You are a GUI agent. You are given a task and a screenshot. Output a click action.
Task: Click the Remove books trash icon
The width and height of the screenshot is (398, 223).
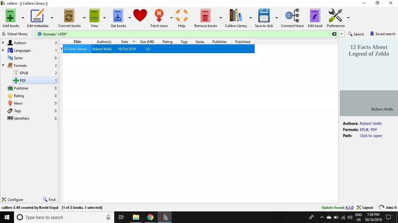pos(205,16)
